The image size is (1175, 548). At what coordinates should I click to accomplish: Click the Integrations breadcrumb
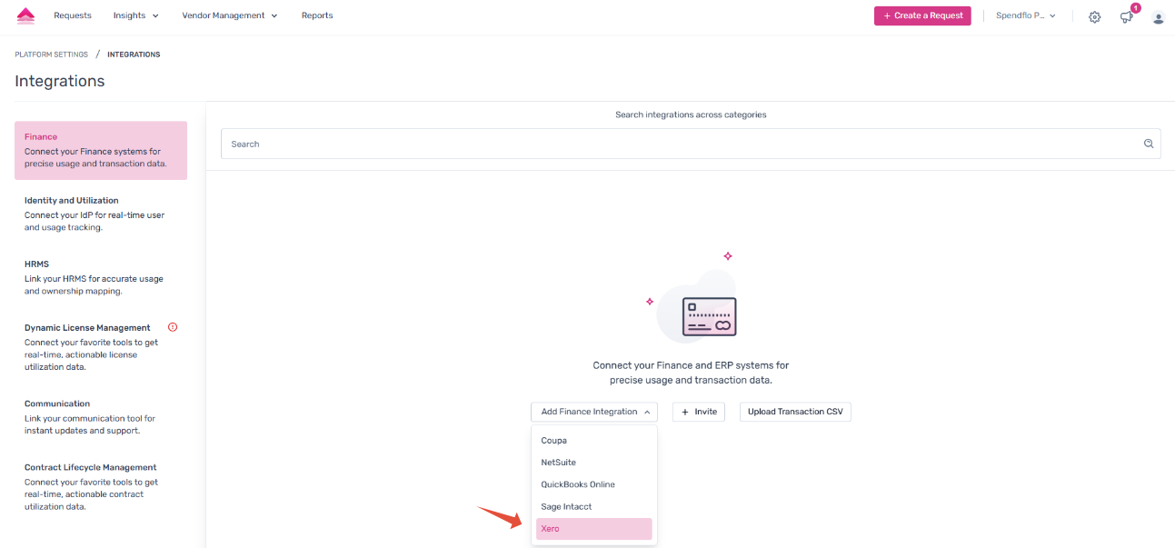point(134,55)
